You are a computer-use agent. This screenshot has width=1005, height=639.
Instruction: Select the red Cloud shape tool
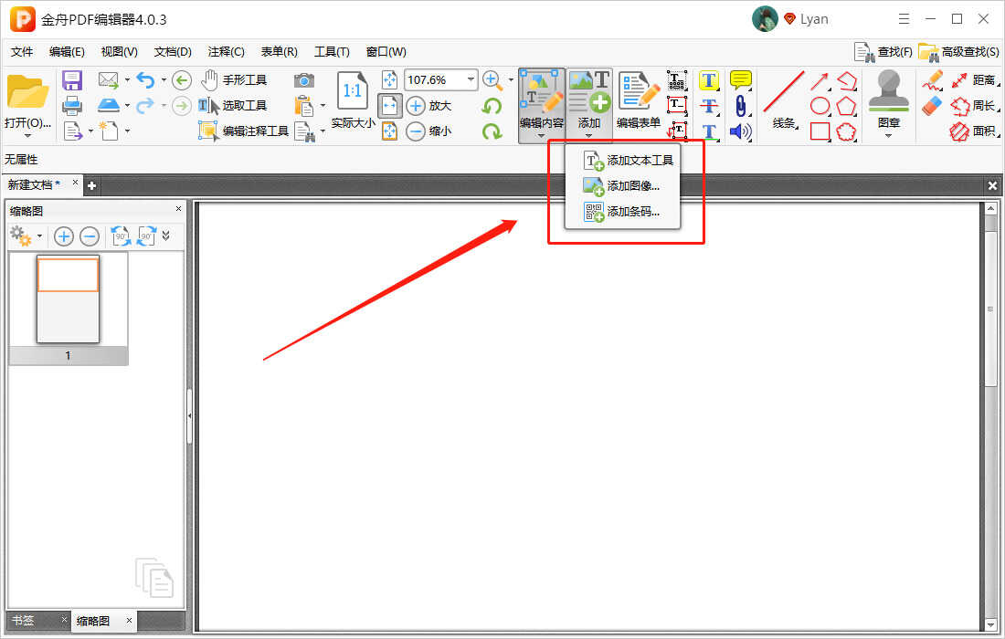[x=846, y=131]
